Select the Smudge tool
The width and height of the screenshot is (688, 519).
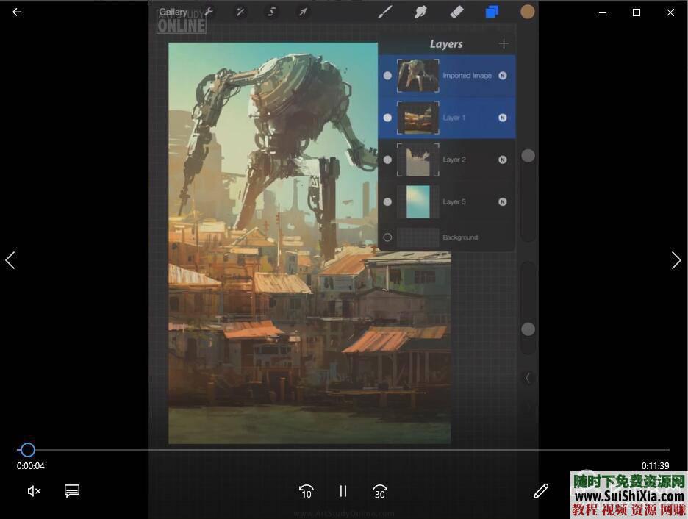[x=420, y=12]
